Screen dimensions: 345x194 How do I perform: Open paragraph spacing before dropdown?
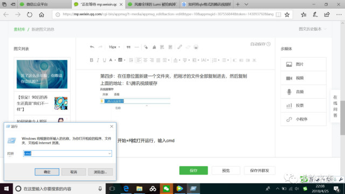pyautogui.click(x=177, y=60)
